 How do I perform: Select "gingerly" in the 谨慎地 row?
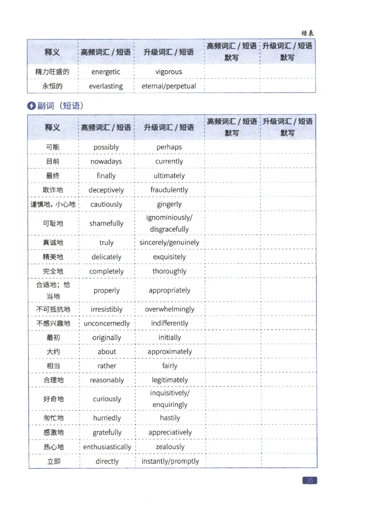169,204
